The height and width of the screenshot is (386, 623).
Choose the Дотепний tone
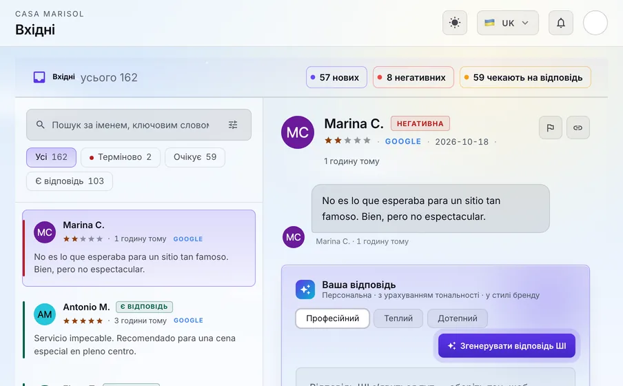click(x=458, y=318)
